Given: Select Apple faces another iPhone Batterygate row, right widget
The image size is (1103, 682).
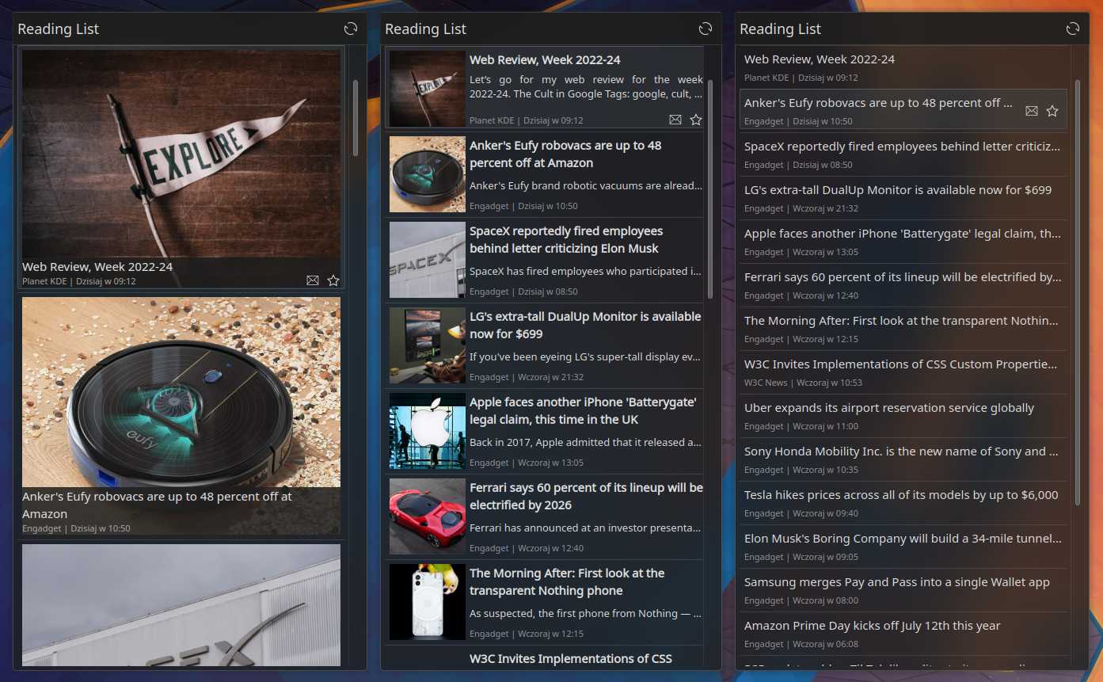Looking at the screenshot, I should [x=903, y=242].
